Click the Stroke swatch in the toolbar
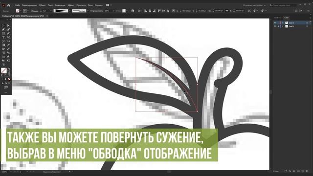 (7, 74)
